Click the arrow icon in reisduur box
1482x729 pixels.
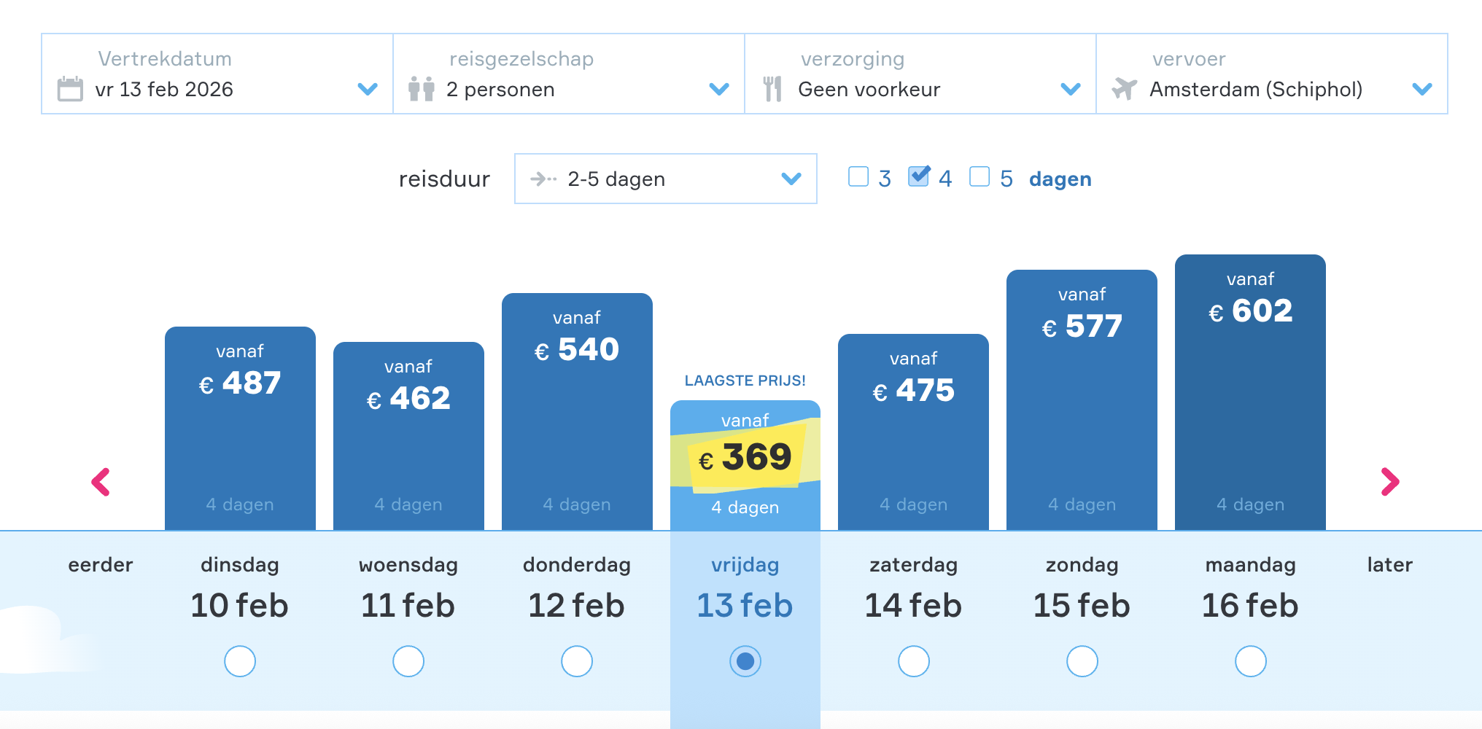[543, 179]
